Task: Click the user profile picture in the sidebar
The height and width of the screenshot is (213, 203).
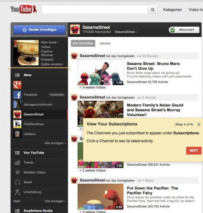Action: point(26,52)
